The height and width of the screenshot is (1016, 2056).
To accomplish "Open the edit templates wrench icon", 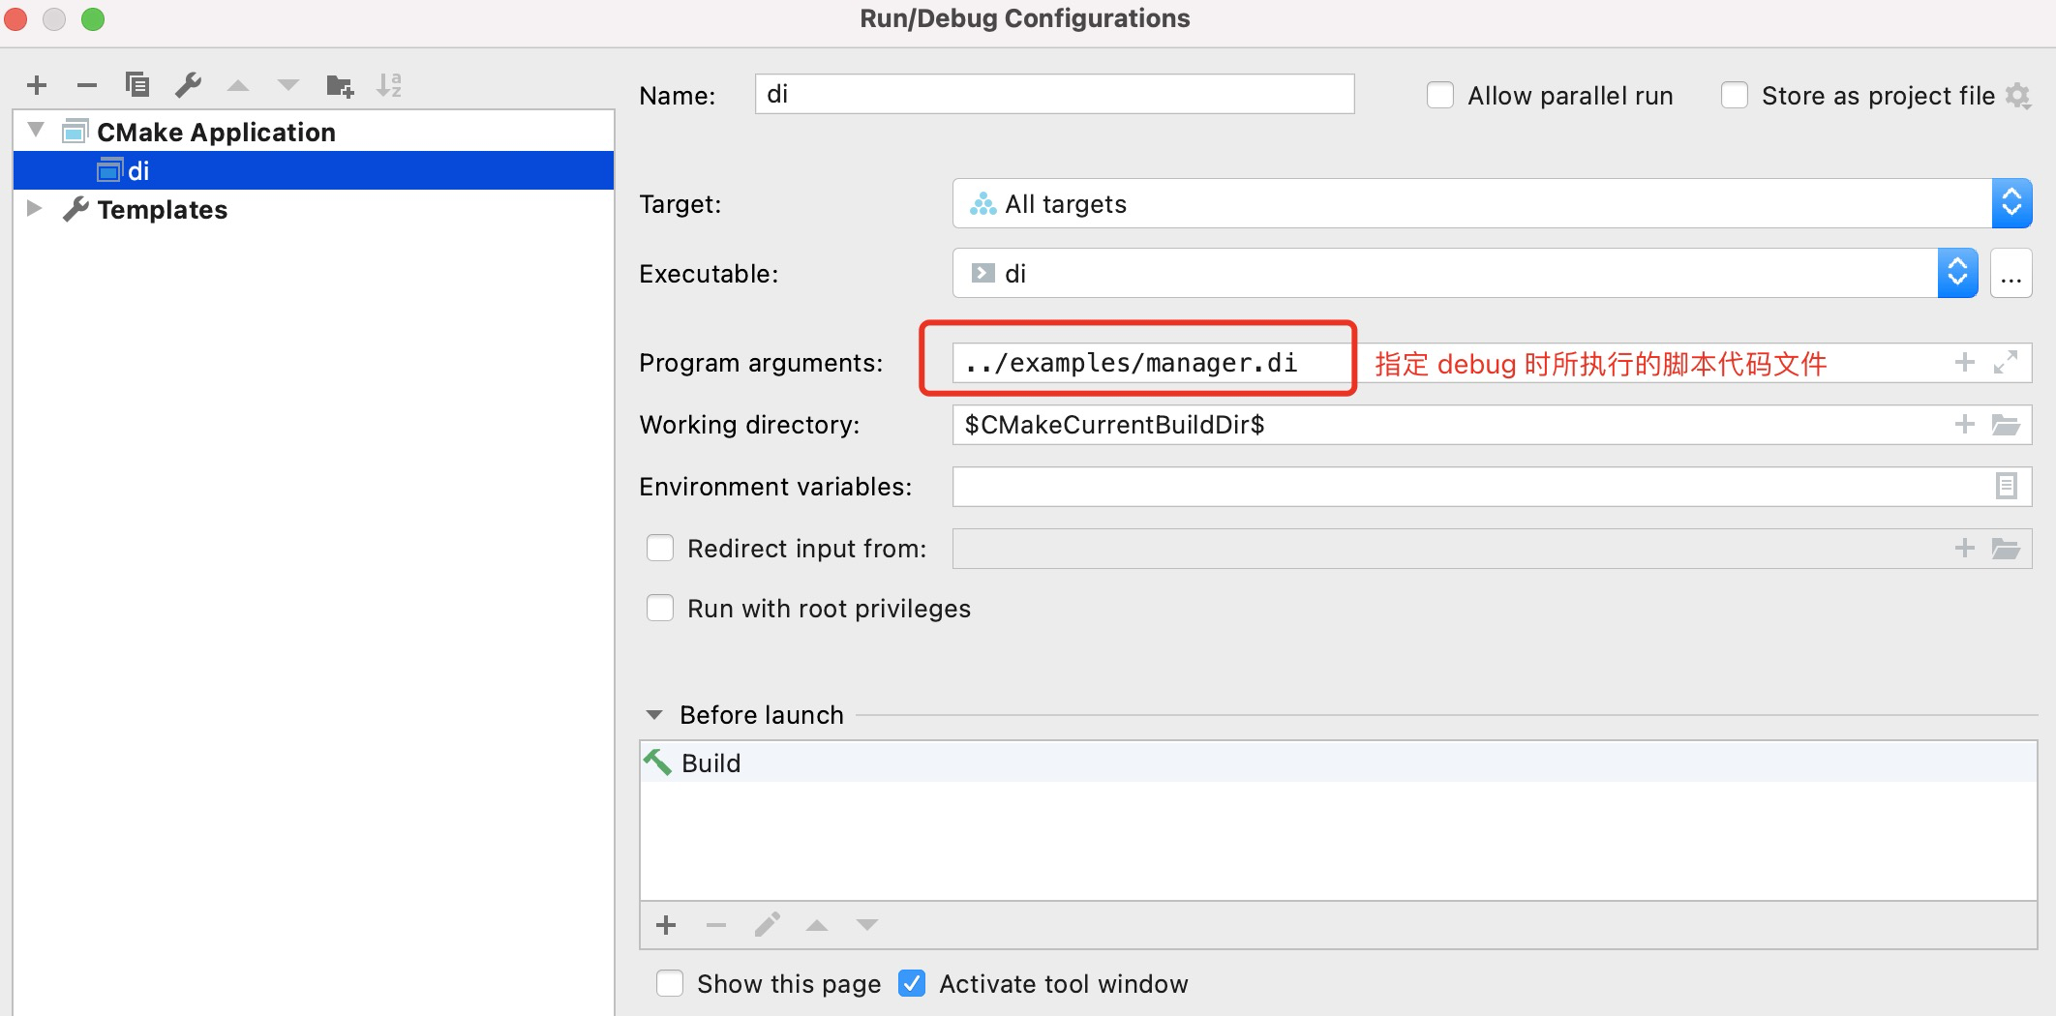I will pos(188,85).
